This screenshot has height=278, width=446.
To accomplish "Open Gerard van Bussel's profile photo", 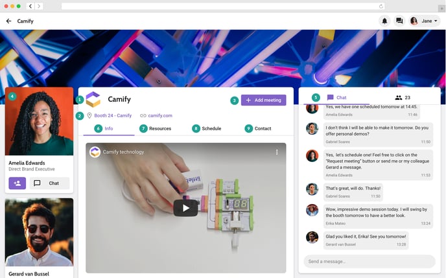I will 40,232.
